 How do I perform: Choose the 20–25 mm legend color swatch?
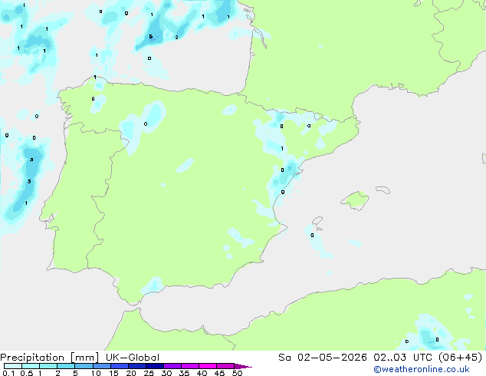coord(136,366)
